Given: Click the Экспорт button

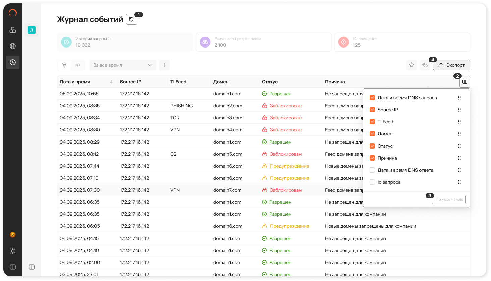Looking at the screenshot, I should pyautogui.click(x=451, y=65).
